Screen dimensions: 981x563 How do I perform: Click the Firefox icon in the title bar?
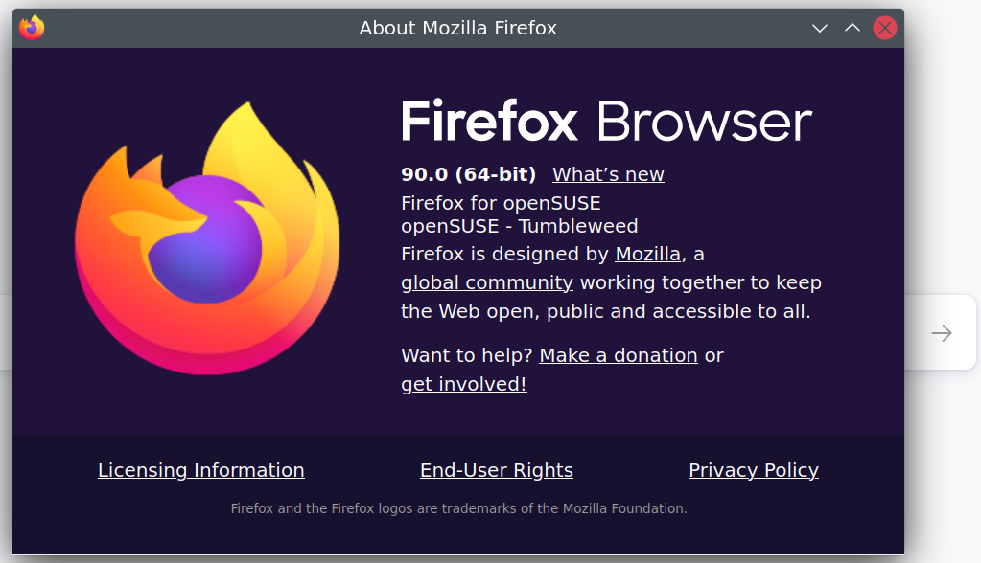coord(32,28)
